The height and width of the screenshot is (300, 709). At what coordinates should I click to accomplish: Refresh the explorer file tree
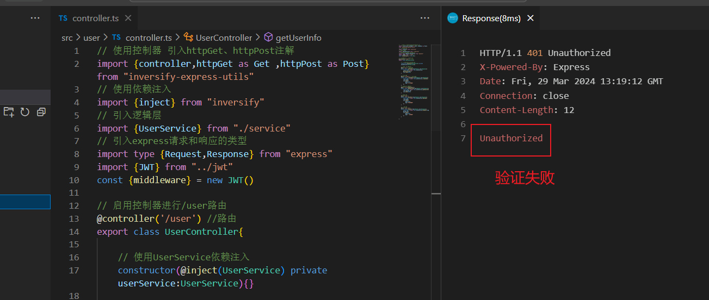(25, 112)
